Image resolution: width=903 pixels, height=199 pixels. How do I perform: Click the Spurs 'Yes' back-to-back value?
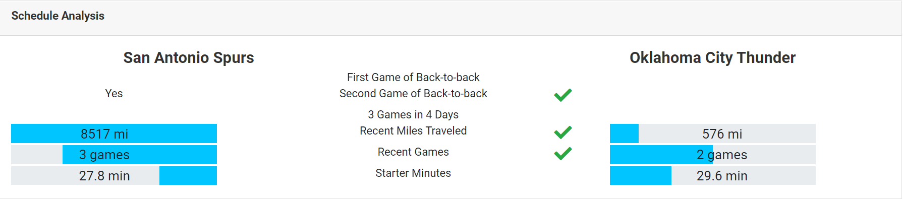point(114,93)
